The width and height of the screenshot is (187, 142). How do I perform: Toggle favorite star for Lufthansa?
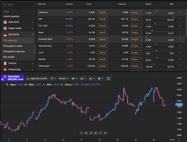(180, 12)
